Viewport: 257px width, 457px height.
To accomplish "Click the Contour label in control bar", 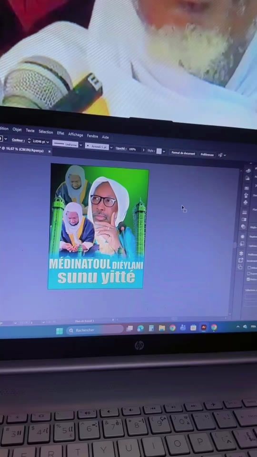I will tap(18, 140).
